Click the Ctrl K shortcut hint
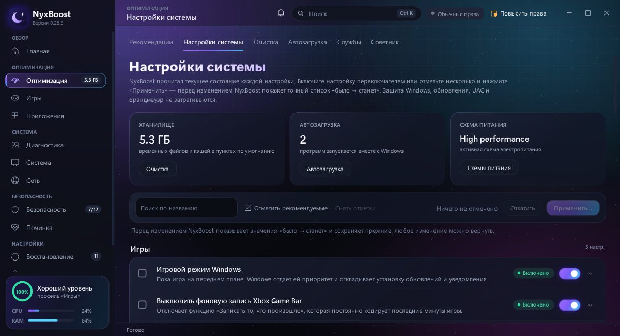Screen dimensions: 620x336 407,13
